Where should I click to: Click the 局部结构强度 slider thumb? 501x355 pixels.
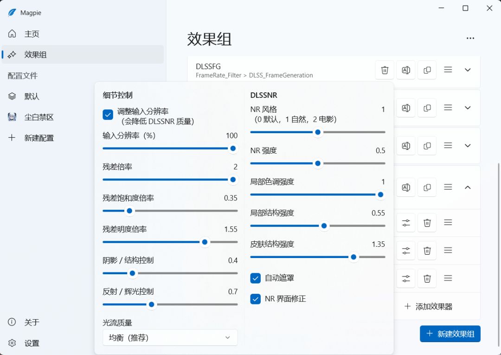(x=324, y=226)
